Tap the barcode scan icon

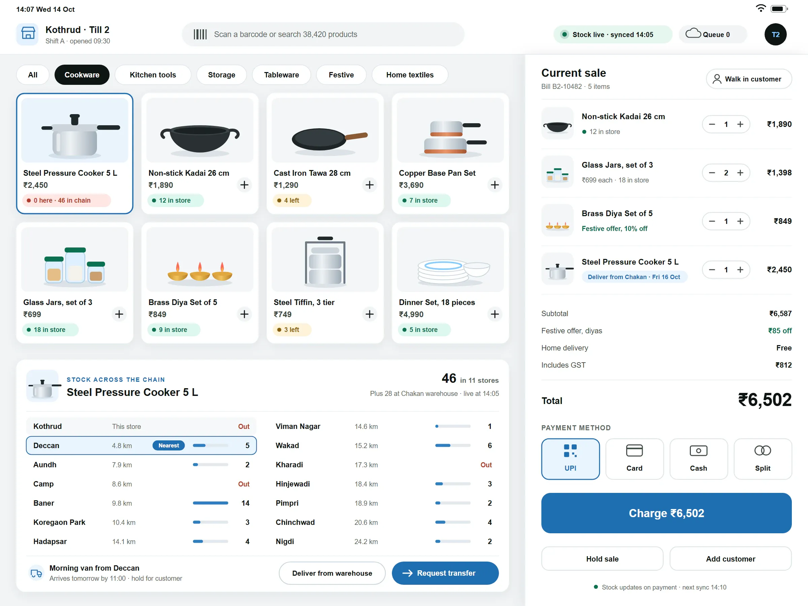tap(200, 34)
